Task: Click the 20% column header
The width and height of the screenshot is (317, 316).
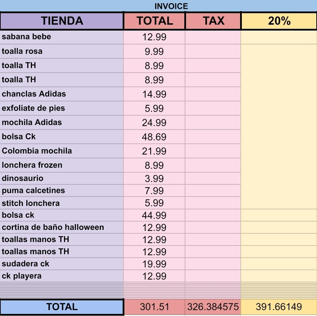Action: tap(279, 21)
